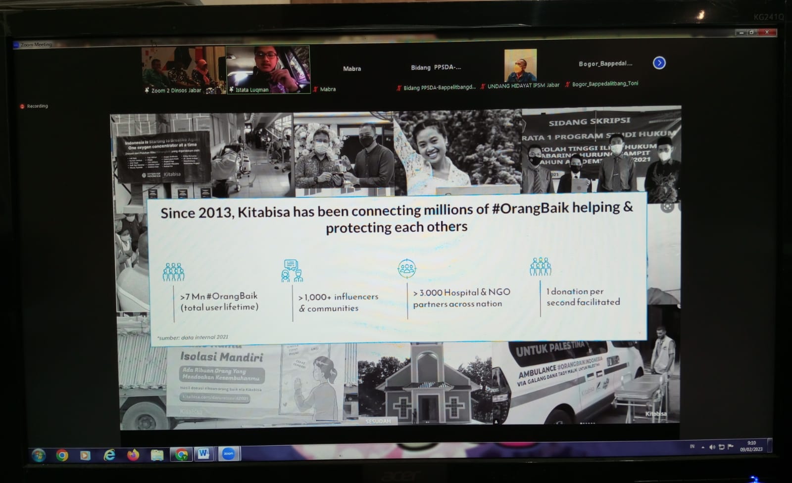The width and height of the screenshot is (792, 483).
Task: Select the UNDANG HIDAYAT IPSM Jabar video tile
Action: 520,66
